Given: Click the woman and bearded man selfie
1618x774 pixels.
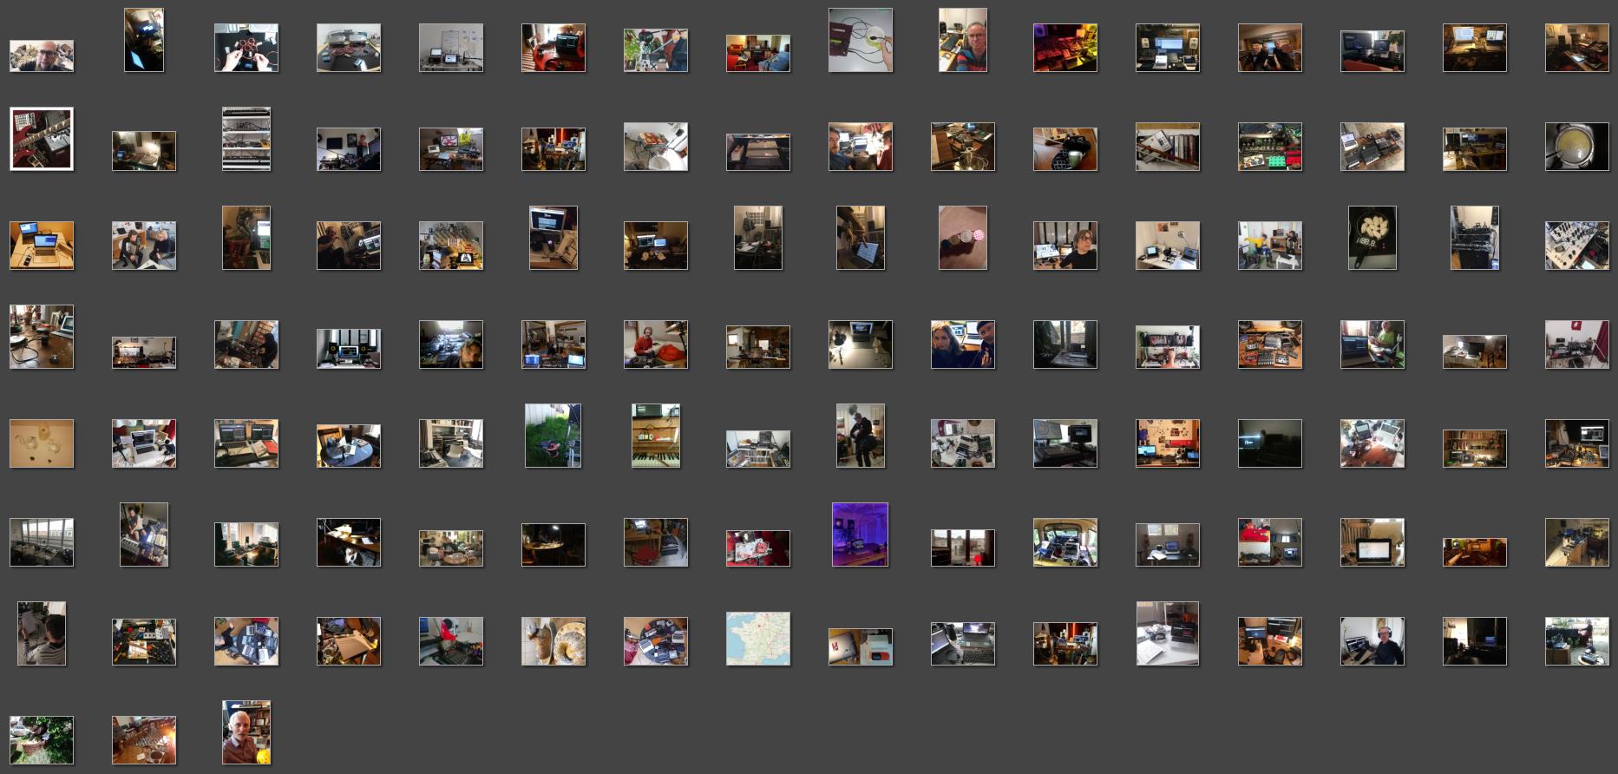Looking at the screenshot, I should [962, 344].
